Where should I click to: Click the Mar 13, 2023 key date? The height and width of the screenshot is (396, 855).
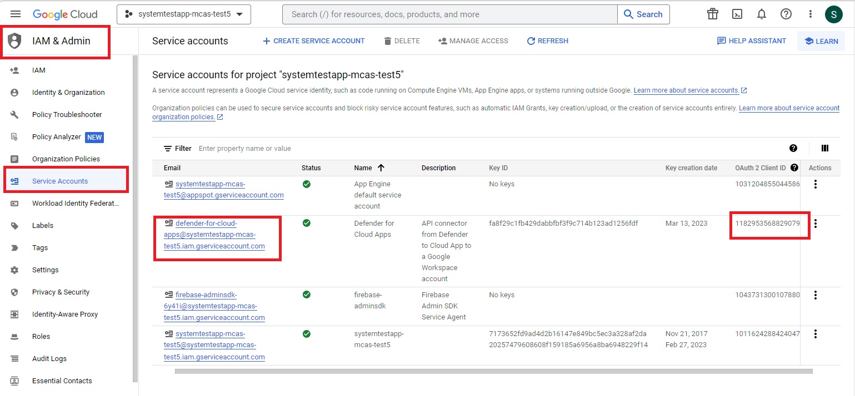[x=687, y=224]
